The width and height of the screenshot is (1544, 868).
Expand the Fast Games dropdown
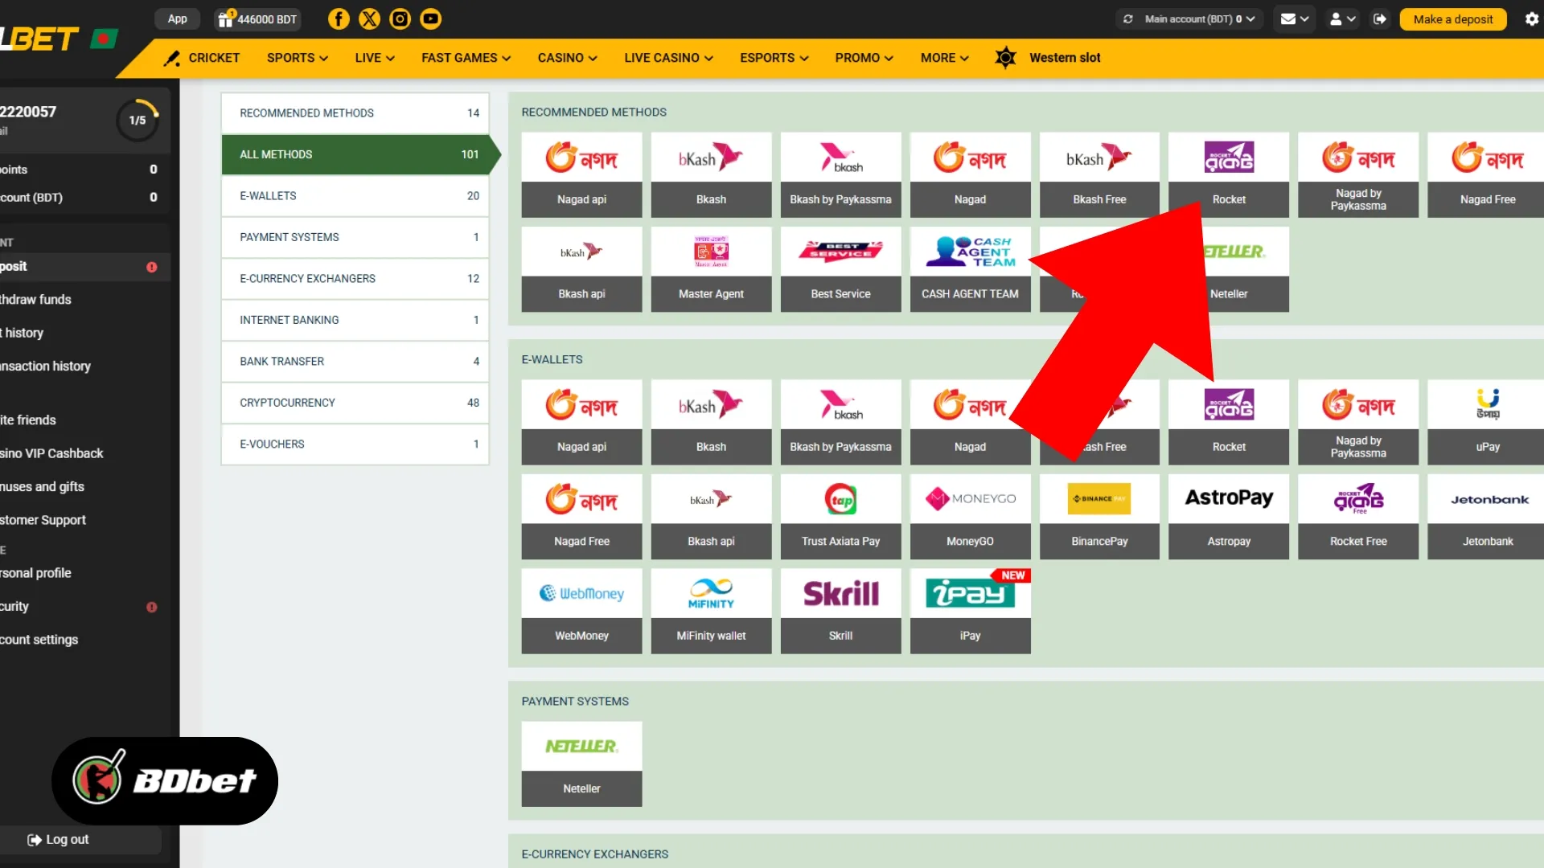click(x=466, y=58)
